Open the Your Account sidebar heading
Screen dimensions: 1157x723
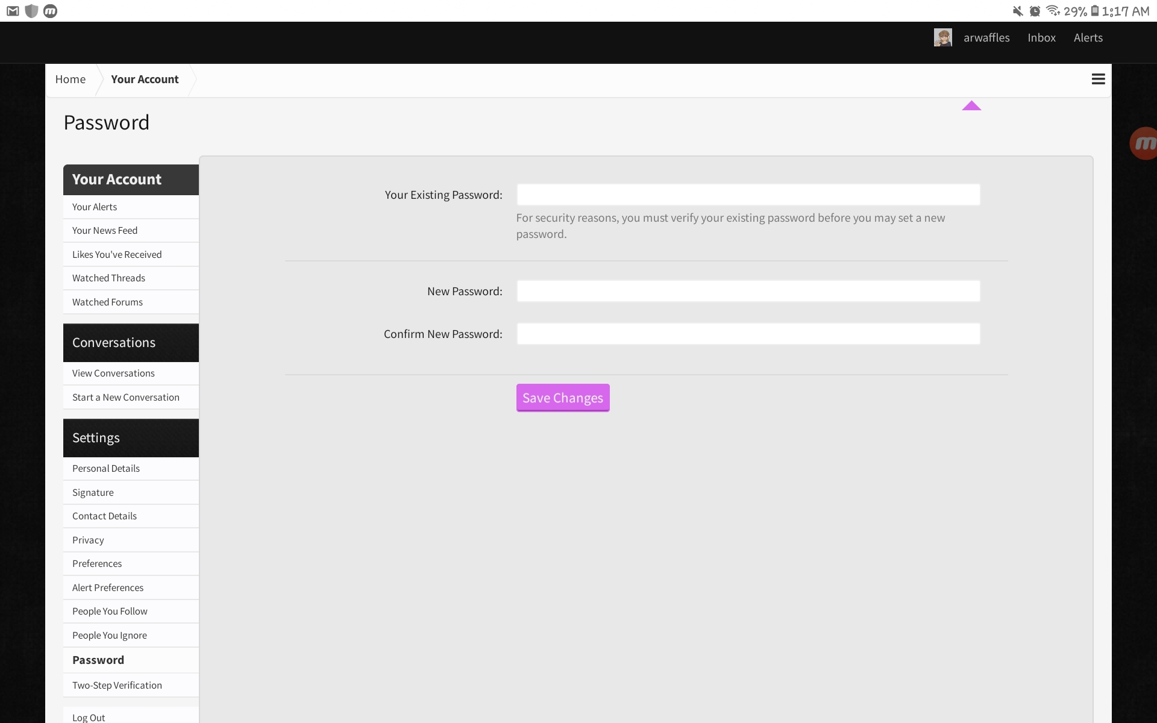[x=131, y=180]
